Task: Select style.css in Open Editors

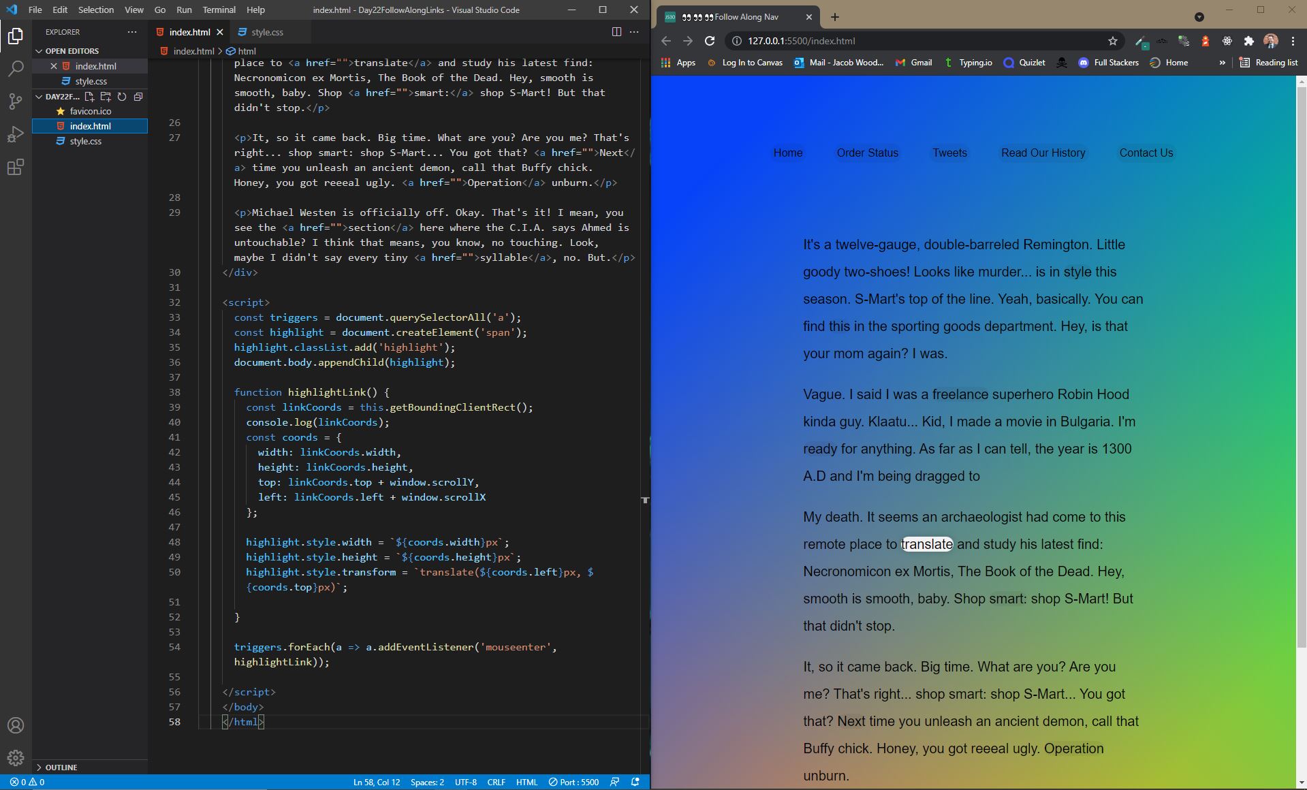Action: [91, 81]
